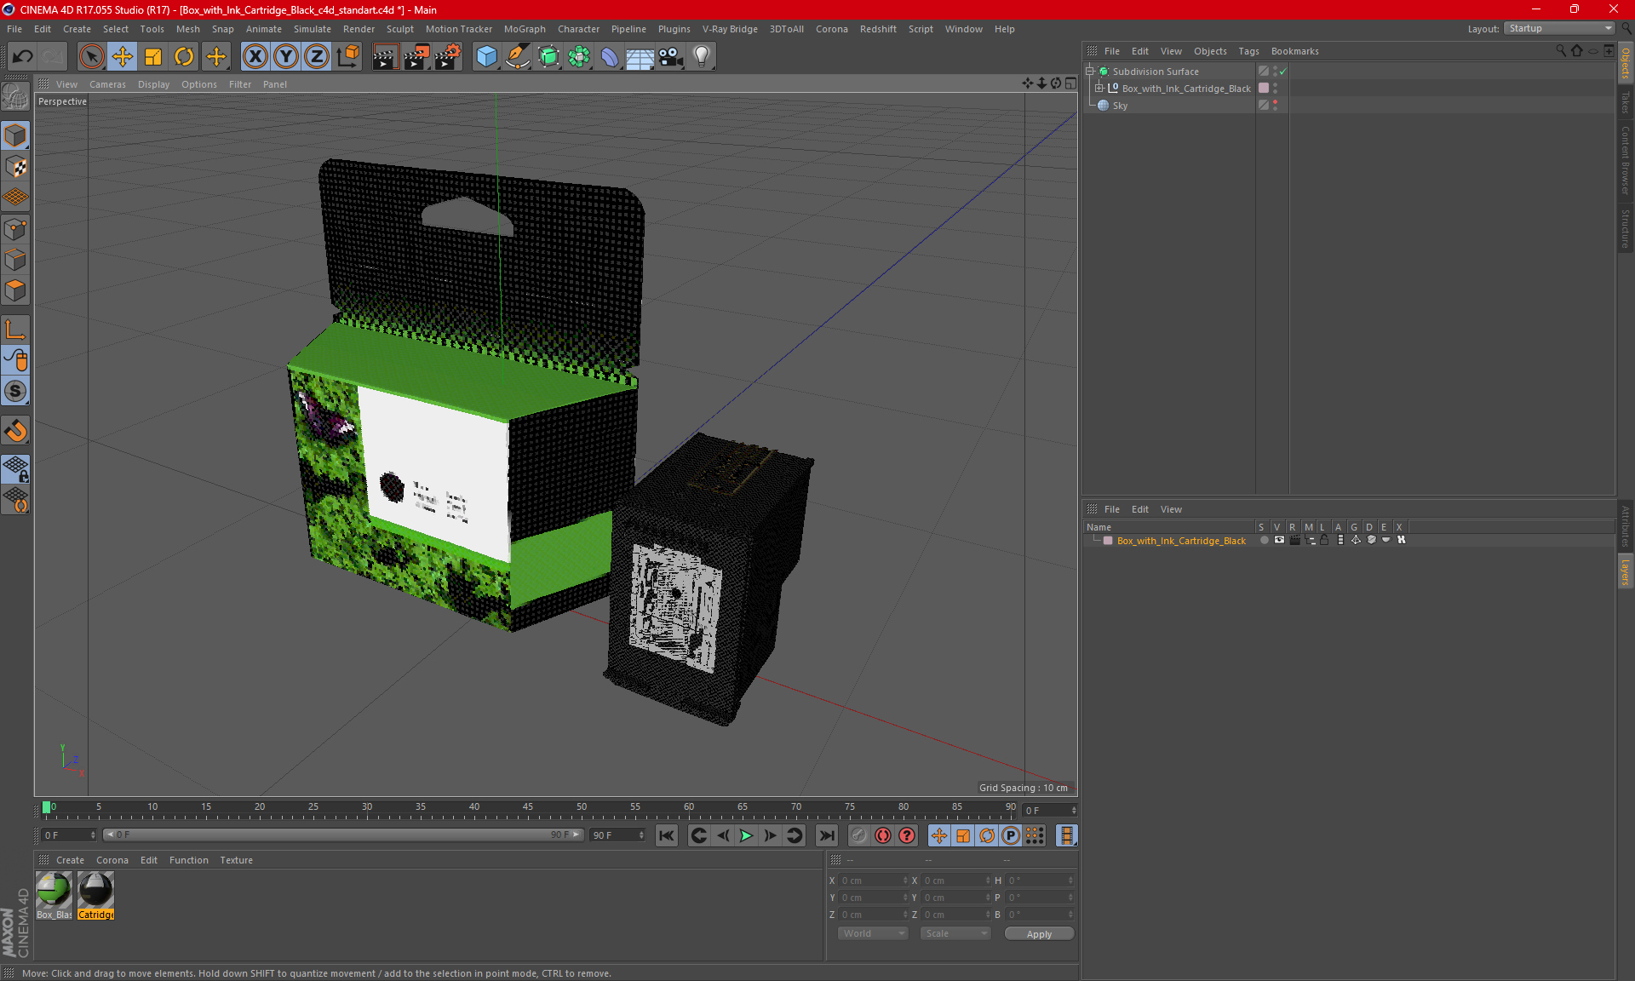This screenshot has height=981, width=1635.
Task: Click the Scale tool icon
Action: (153, 56)
